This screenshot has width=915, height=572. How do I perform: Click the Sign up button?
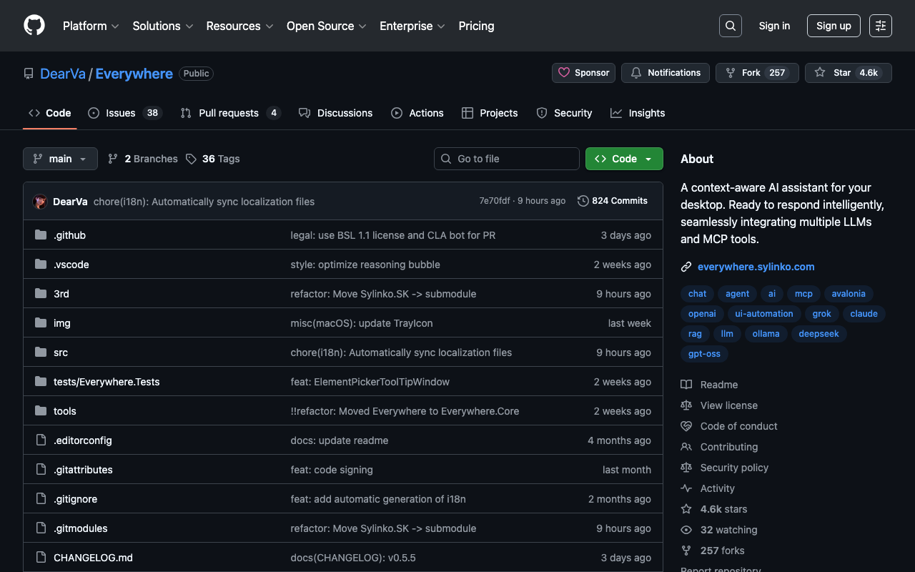834,26
